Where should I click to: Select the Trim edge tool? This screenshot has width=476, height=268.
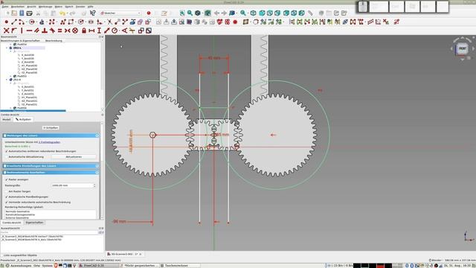pos(109,22)
